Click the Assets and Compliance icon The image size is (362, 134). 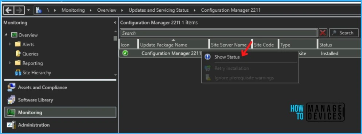click(x=11, y=87)
